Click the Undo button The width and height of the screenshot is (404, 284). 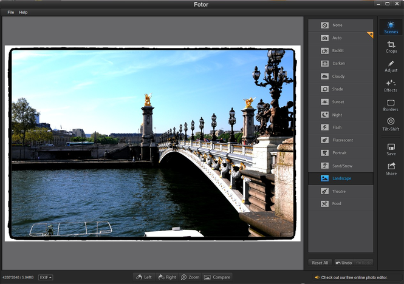[343, 263]
